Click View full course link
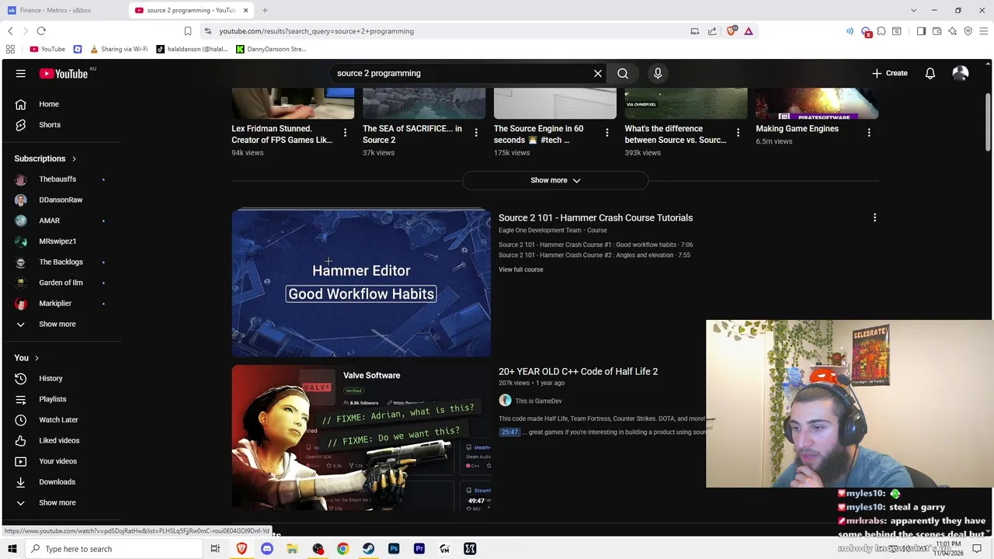This screenshot has height=559, width=994. point(521,269)
